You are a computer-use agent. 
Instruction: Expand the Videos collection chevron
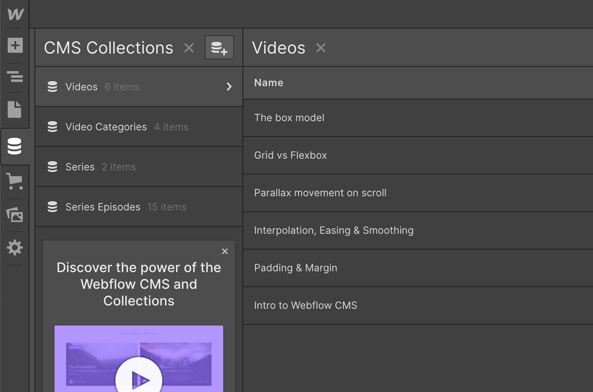(x=229, y=87)
